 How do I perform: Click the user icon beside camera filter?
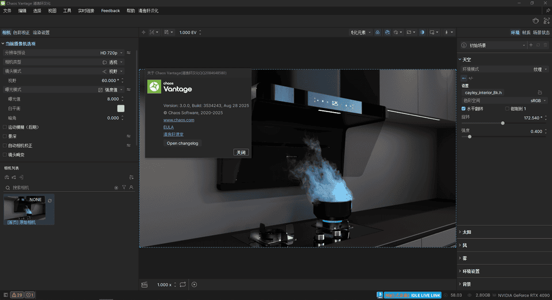click(131, 187)
